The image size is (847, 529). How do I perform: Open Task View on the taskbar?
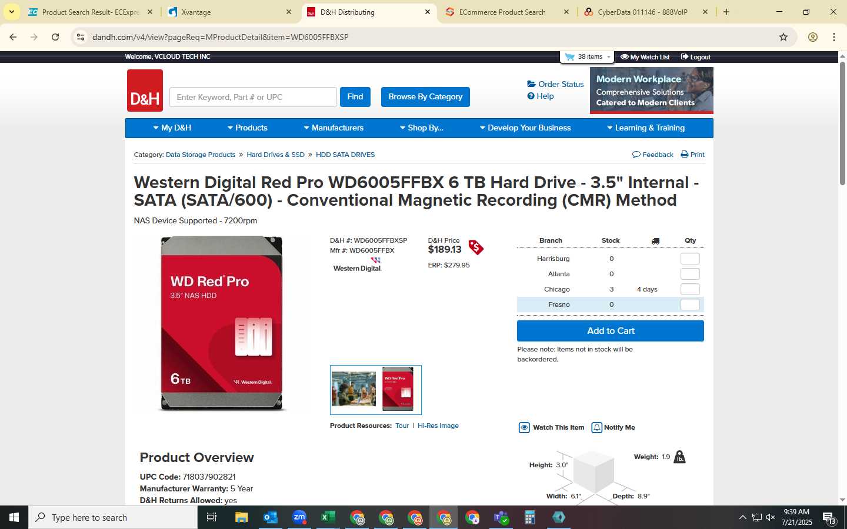point(212,517)
